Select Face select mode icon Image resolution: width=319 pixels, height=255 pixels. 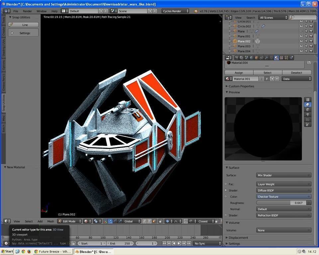pos(154,221)
